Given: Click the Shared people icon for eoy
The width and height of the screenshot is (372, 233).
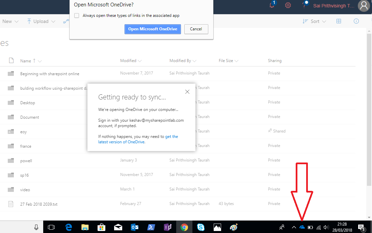Looking at the screenshot, I should (270, 130).
